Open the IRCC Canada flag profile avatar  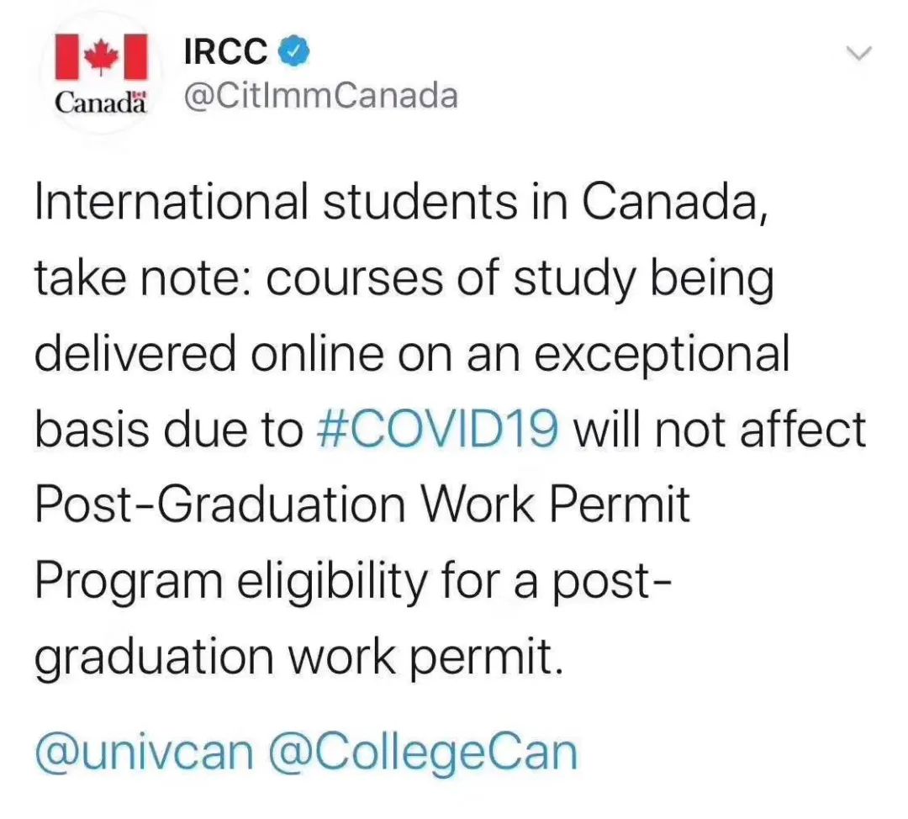click(102, 73)
